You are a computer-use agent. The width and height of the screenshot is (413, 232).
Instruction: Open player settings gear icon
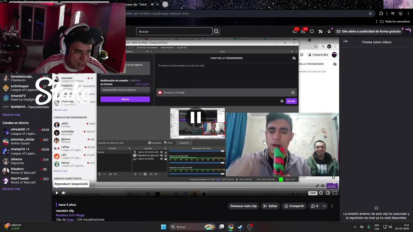coord(321,193)
